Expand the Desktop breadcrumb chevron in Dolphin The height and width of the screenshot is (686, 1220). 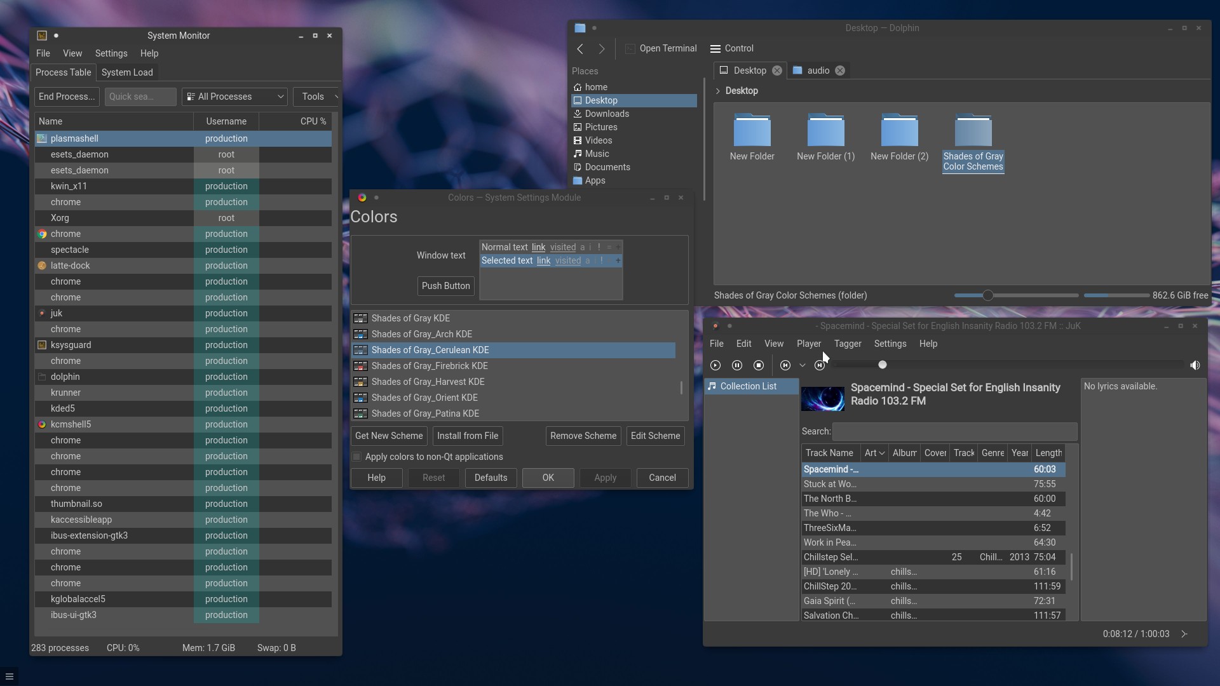pyautogui.click(x=718, y=91)
